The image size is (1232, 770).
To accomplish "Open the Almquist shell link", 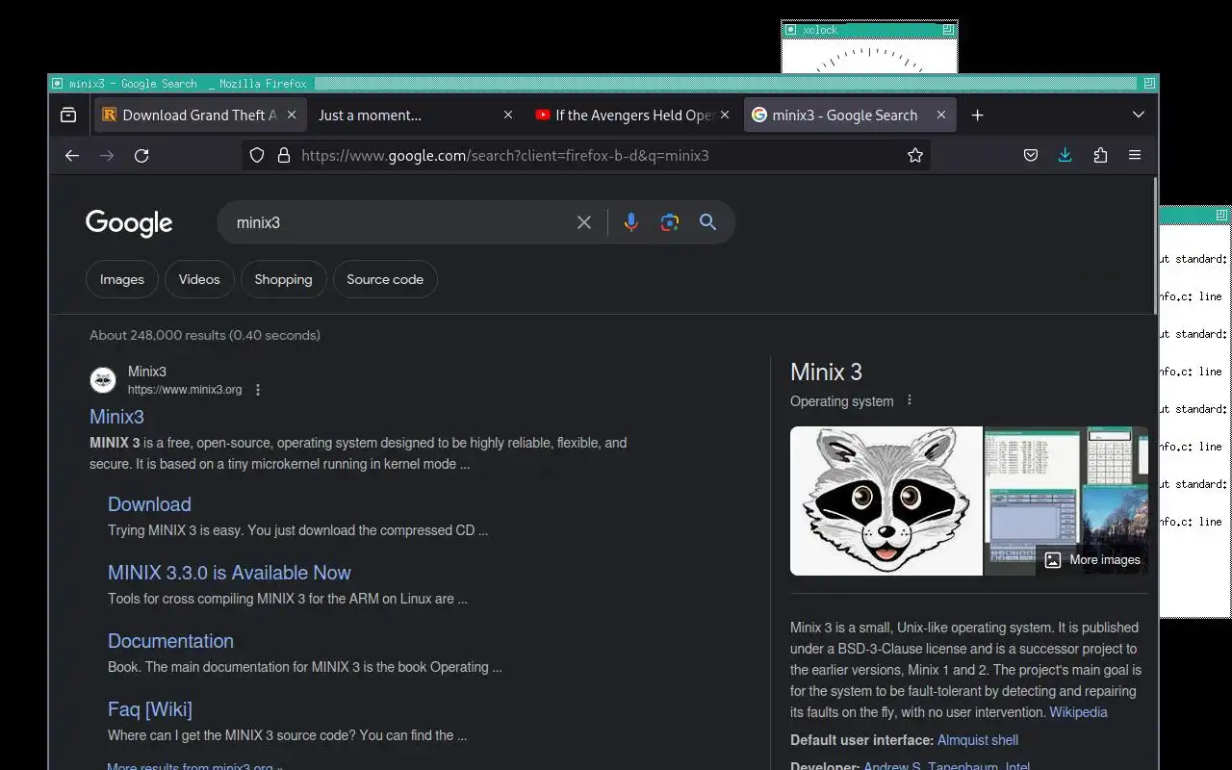I will point(978,740).
